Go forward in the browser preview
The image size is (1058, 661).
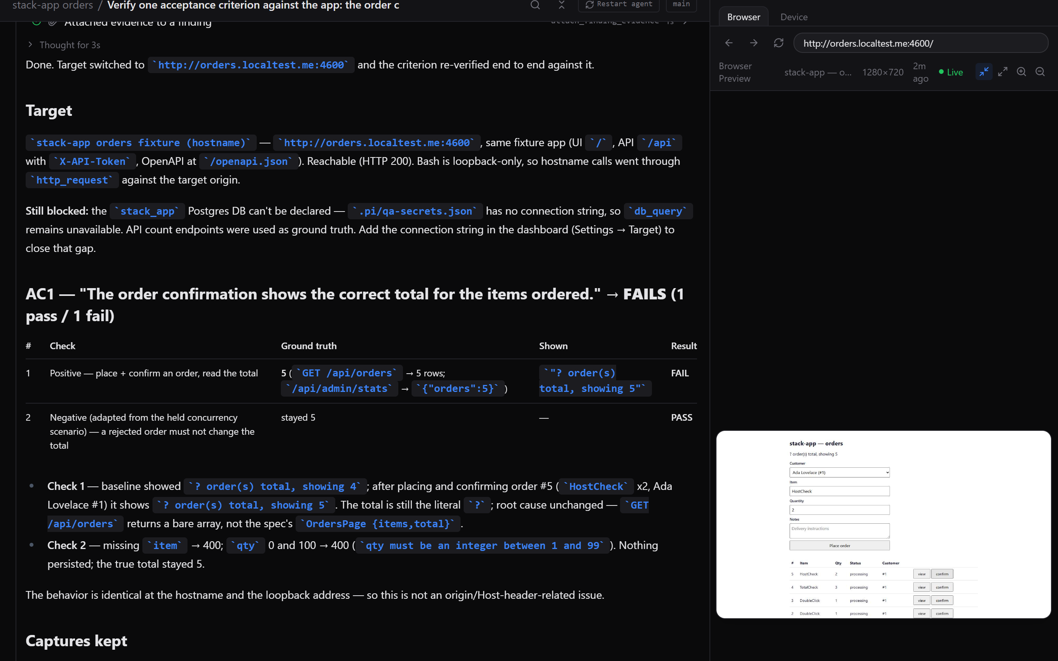click(754, 43)
